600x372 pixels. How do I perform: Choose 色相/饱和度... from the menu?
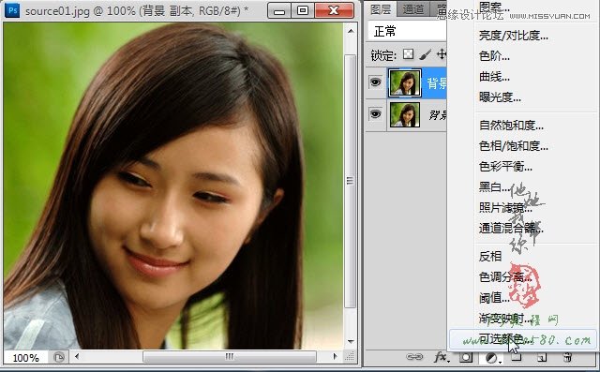514,145
